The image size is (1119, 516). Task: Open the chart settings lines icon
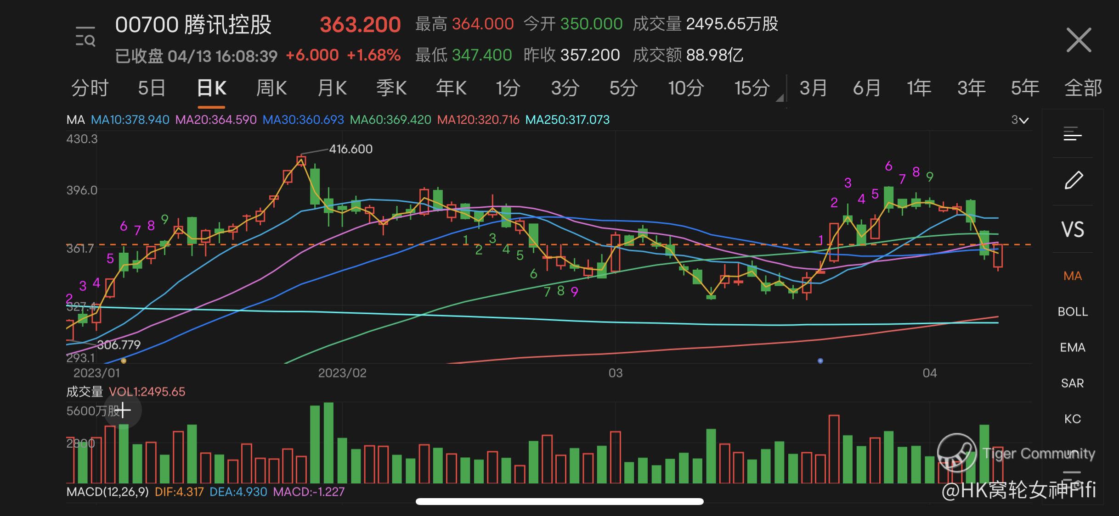(1073, 134)
